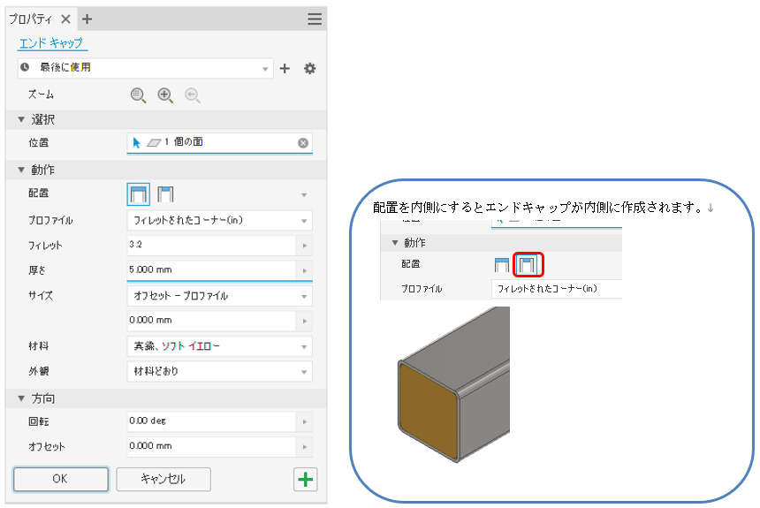The height and width of the screenshot is (508, 760).
Task: Open flyout arrow for 厚さ field
Action: click(x=304, y=270)
